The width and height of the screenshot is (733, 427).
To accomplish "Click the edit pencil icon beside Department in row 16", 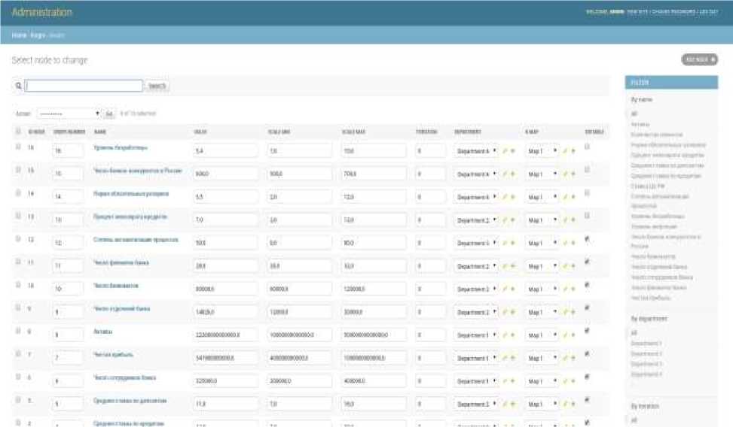I will click(x=504, y=151).
